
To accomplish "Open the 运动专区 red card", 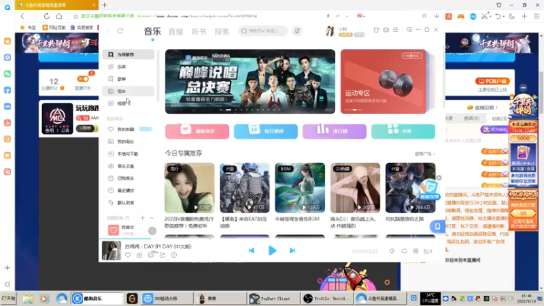I will click(x=384, y=82).
